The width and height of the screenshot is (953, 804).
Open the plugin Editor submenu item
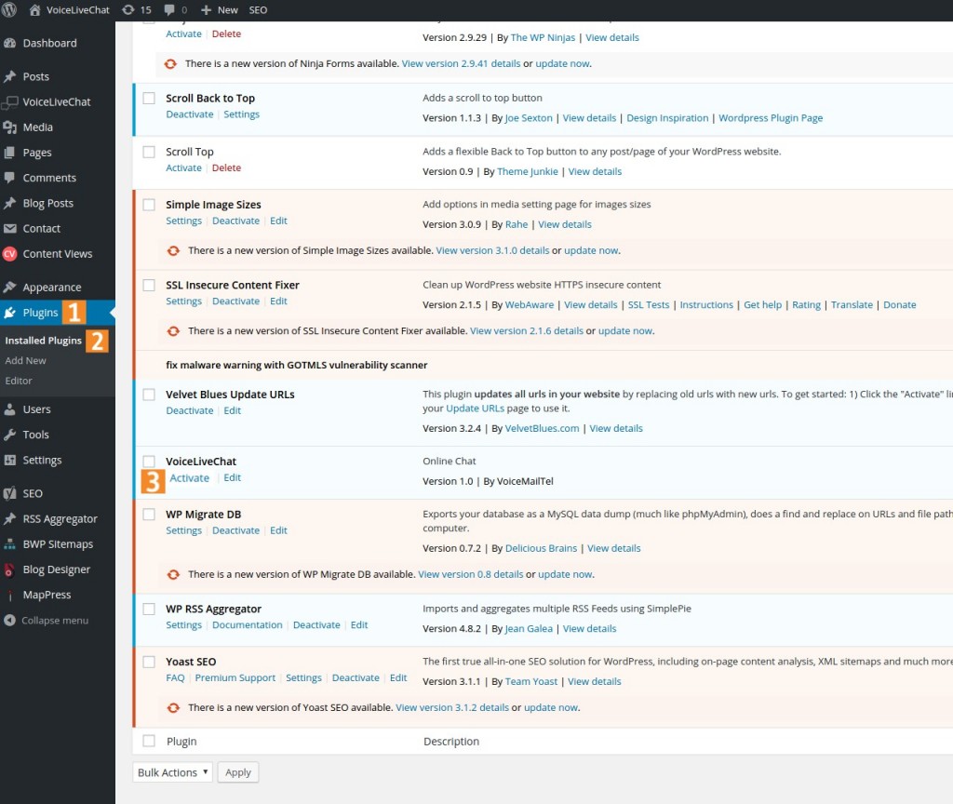[19, 381]
